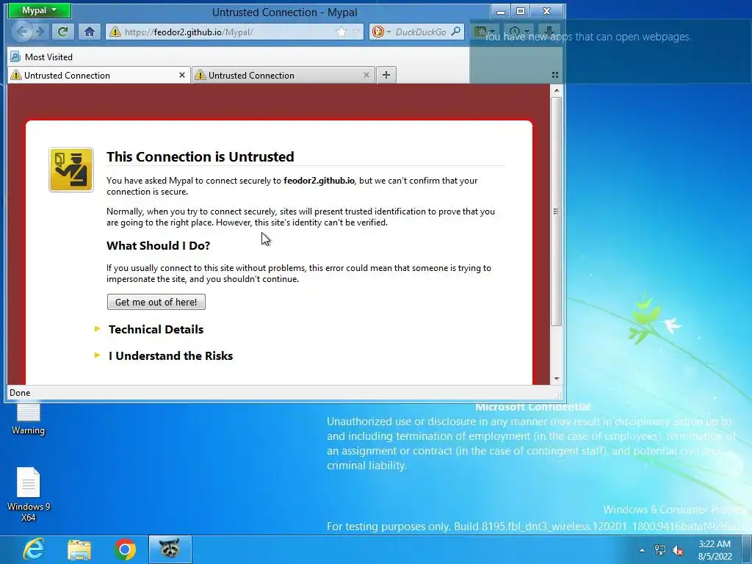Open the Most Visited bookmarks folder
This screenshot has width=752, height=564.
tap(42, 57)
